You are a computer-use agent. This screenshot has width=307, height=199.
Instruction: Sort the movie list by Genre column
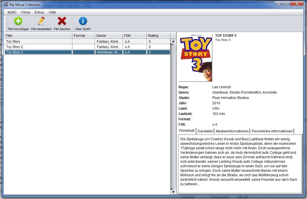pyautogui.click(x=109, y=36)
